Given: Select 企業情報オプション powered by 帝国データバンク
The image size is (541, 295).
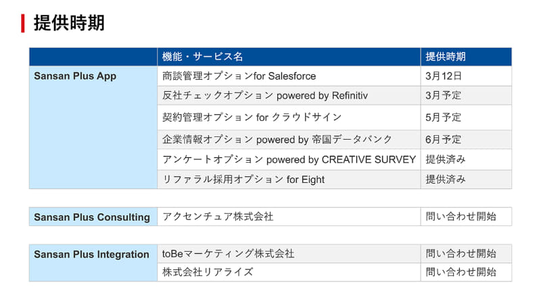Looking at the screenshot, I should click(x=277, y=140).
